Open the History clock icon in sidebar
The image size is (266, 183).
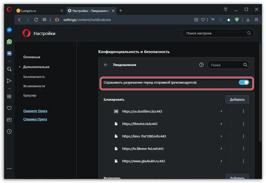coord(9,131)
